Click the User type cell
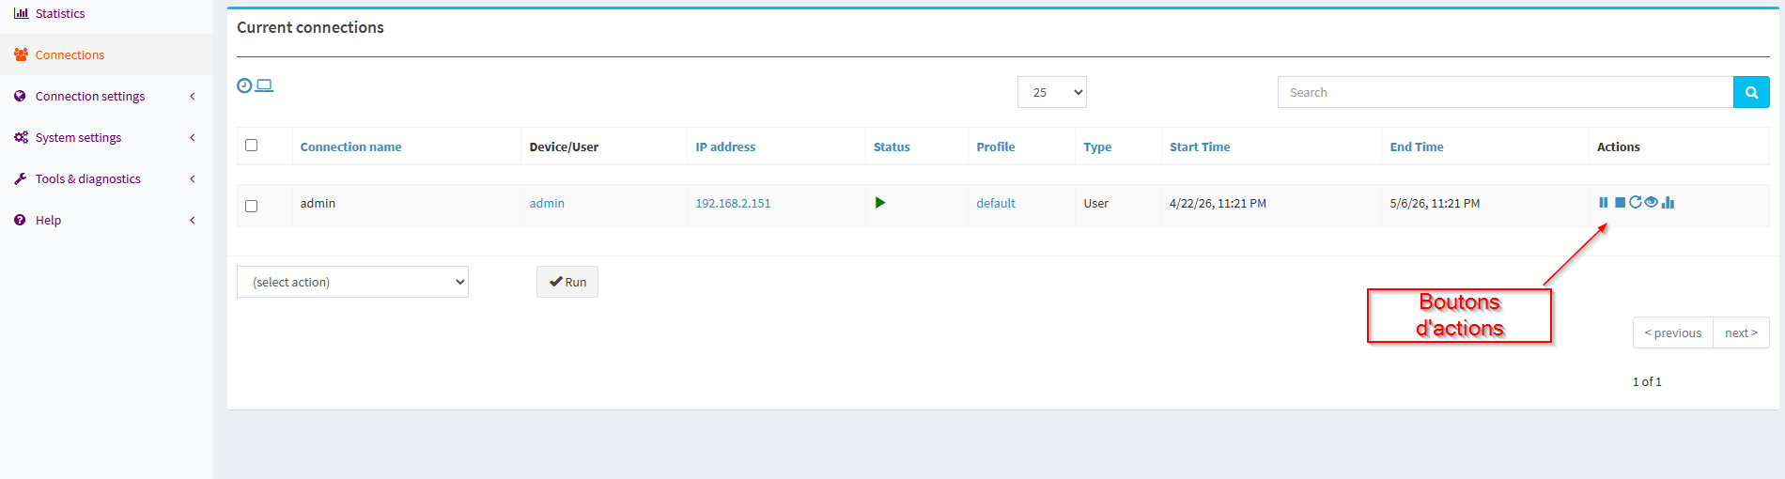This screenshot has width=1785, height=479. point(1095,203)
